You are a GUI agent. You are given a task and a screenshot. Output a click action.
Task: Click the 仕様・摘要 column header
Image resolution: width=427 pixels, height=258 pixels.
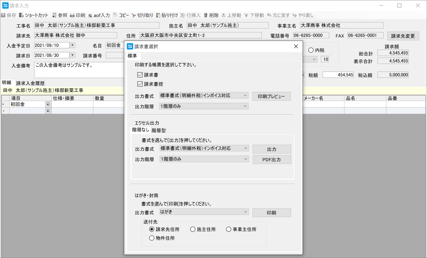click(72, 98)
